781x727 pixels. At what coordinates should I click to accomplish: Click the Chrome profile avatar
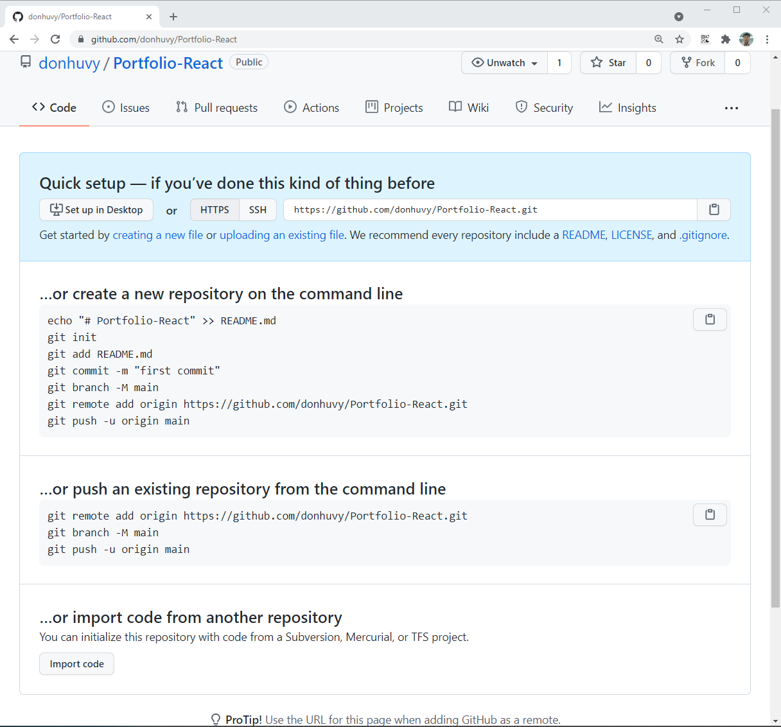(746, 39)
